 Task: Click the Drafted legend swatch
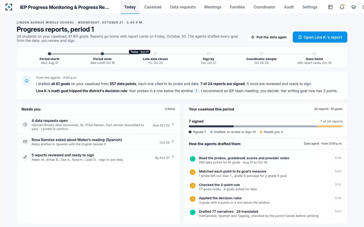click(211, 132)
